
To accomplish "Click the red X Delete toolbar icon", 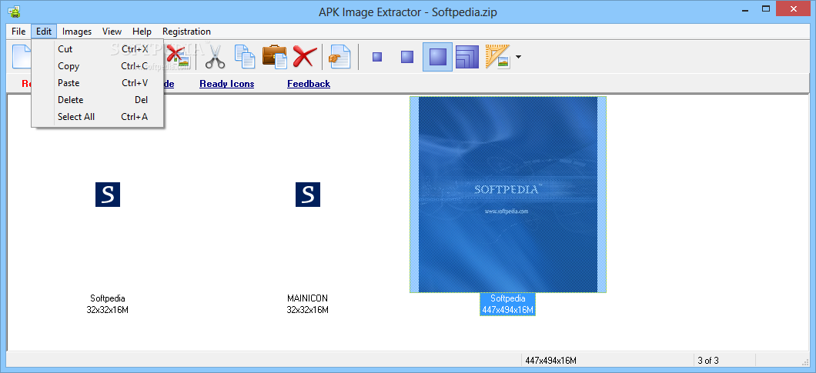I will click(304, 56).
